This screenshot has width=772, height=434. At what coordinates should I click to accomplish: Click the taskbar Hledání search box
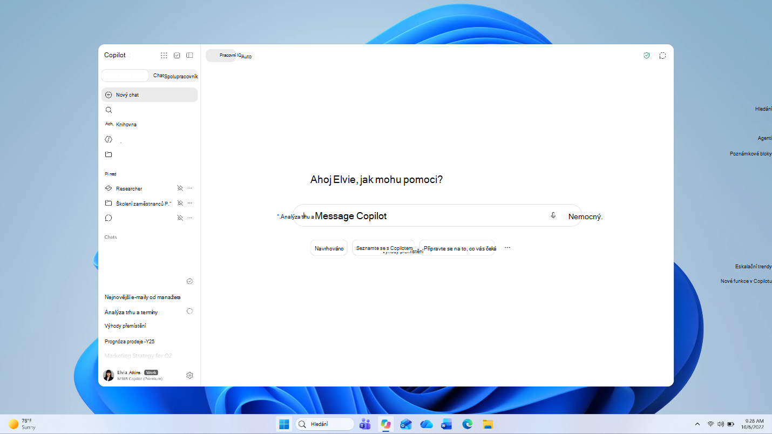(x=325, y=424)
